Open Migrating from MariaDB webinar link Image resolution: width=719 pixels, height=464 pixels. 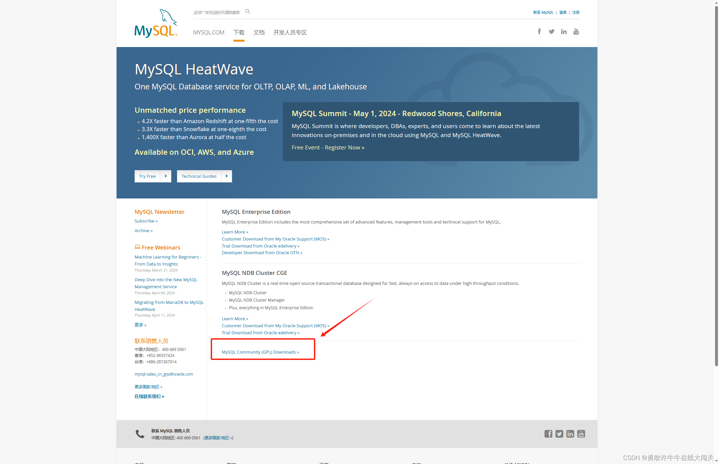click(169, 306)
